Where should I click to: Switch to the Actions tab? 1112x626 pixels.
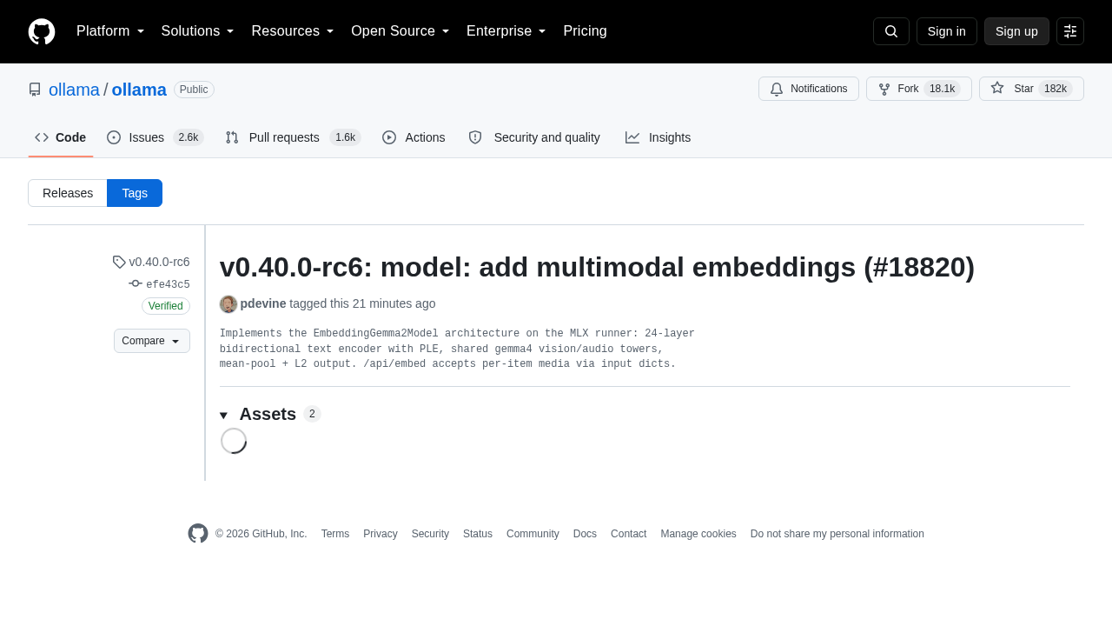click(x=414, y=137)
